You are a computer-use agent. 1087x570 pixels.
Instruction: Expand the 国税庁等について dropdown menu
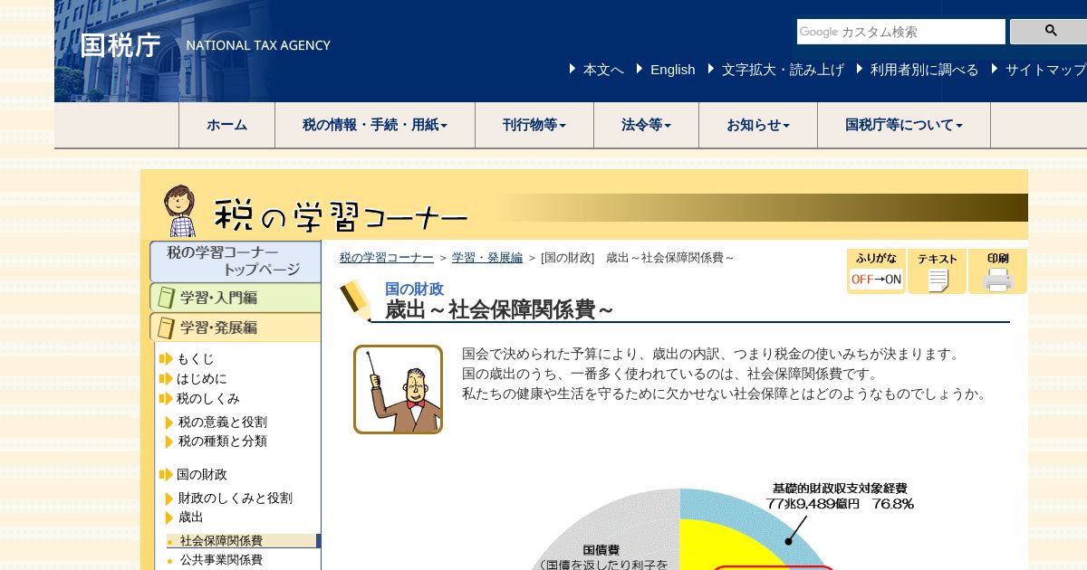[904, 125]
